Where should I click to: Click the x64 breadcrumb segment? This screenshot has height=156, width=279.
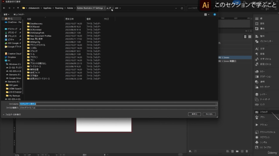pyautogui.click(x=116, y=8)
